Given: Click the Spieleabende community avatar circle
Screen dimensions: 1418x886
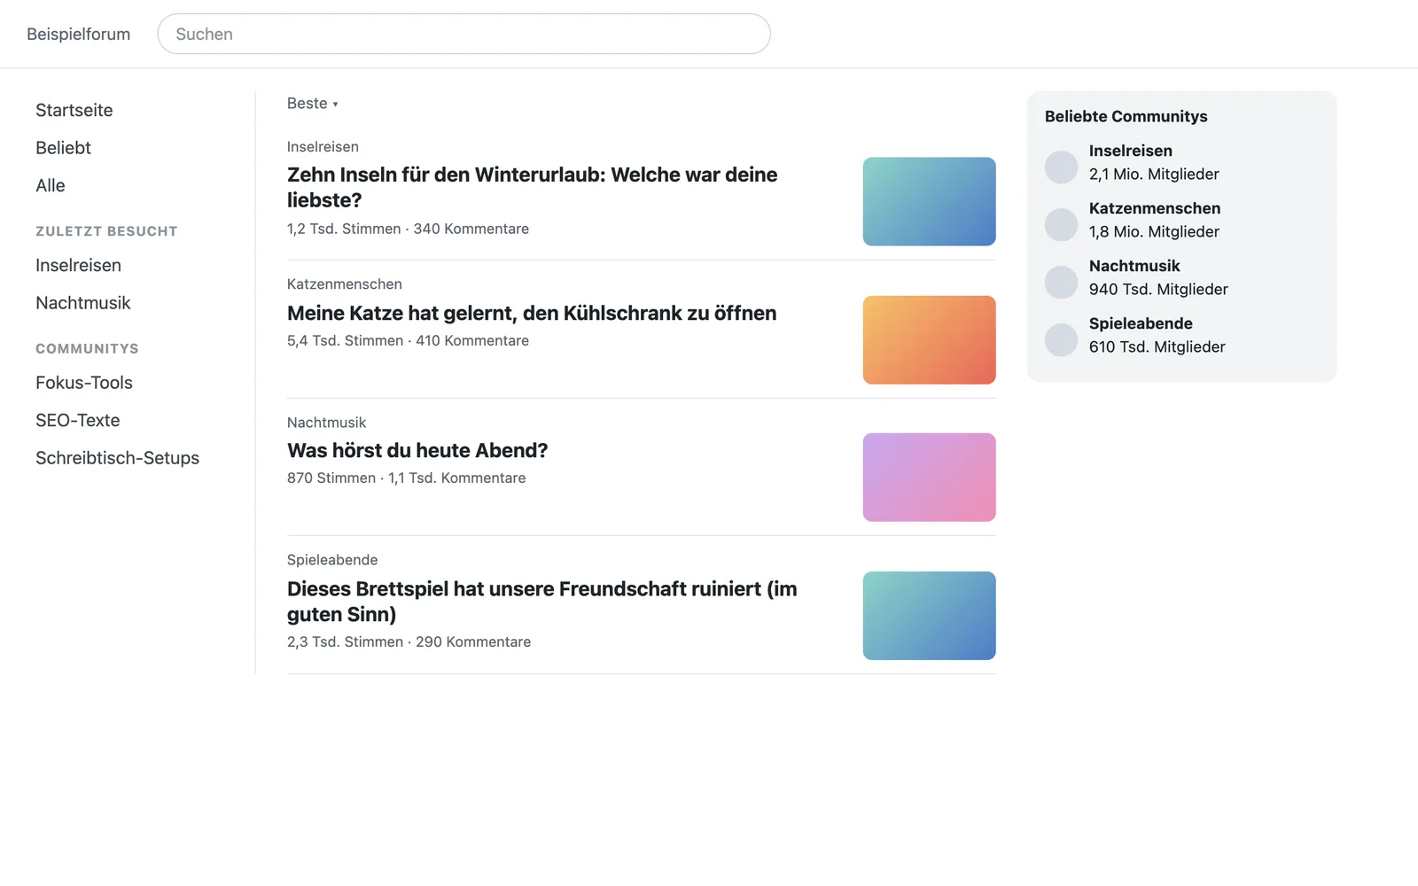Looking at the screenshot, I should [x=1061, y=339].
